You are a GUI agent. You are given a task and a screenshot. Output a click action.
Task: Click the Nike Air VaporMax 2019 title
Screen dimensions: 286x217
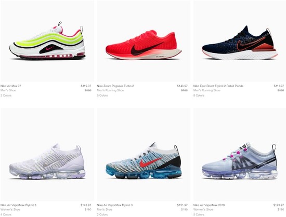[x=209, y=205]
